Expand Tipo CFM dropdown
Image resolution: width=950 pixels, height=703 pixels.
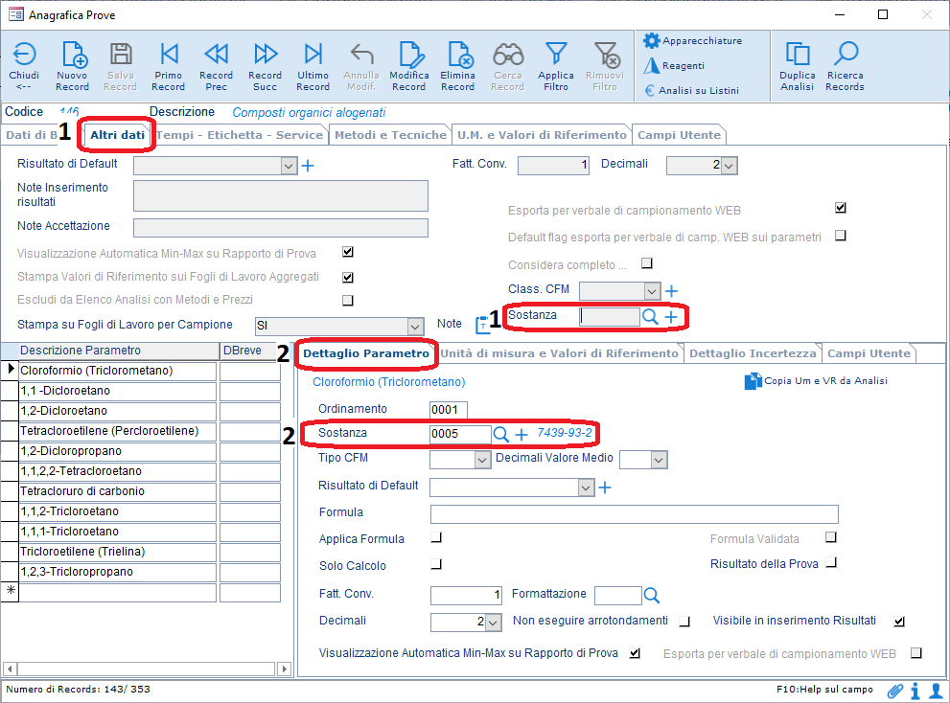point(482,460)
